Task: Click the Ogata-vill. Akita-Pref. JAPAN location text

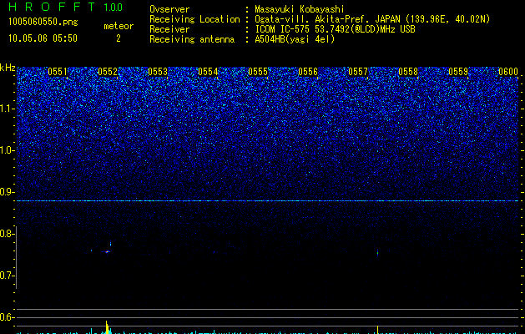Action: (x=372, y=19)
